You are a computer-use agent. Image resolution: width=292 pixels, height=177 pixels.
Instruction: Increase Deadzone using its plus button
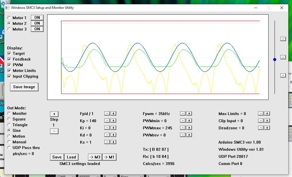click(267, 128)
